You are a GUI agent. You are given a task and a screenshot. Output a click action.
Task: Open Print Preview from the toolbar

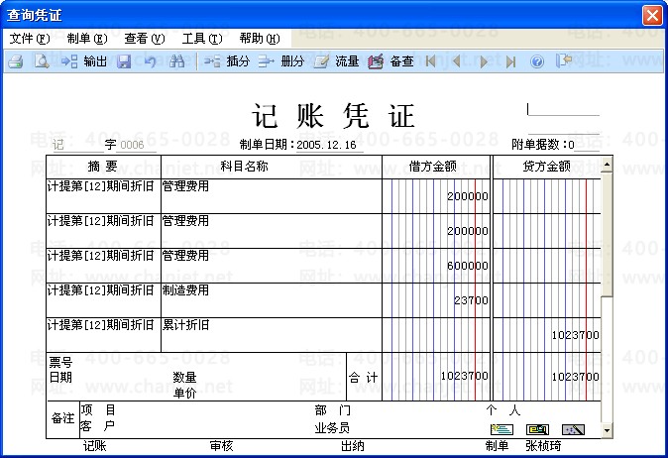pos(42,61)
